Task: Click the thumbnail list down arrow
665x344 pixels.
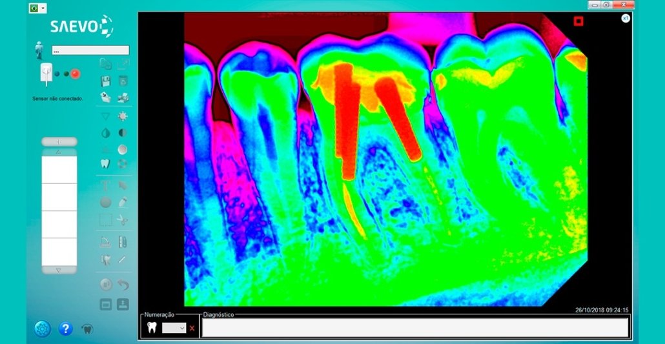Action: click(59, 270)
